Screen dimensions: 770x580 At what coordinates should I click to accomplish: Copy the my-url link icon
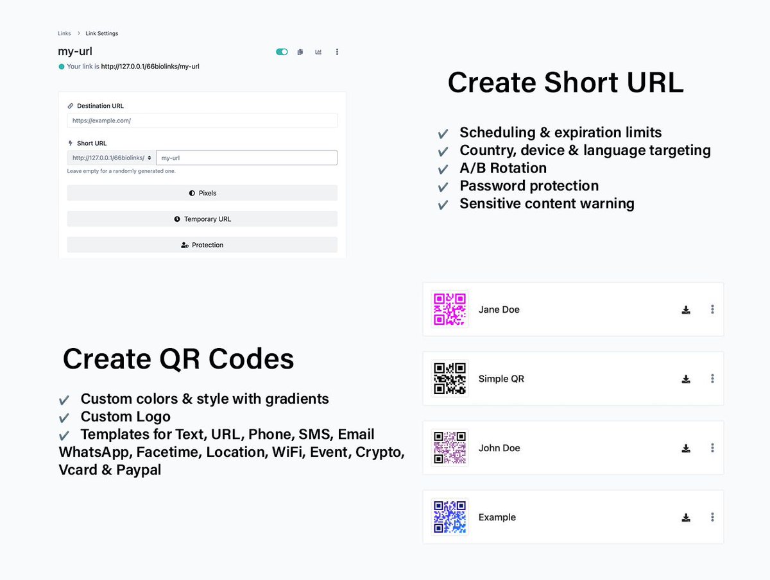pos(300,52)
